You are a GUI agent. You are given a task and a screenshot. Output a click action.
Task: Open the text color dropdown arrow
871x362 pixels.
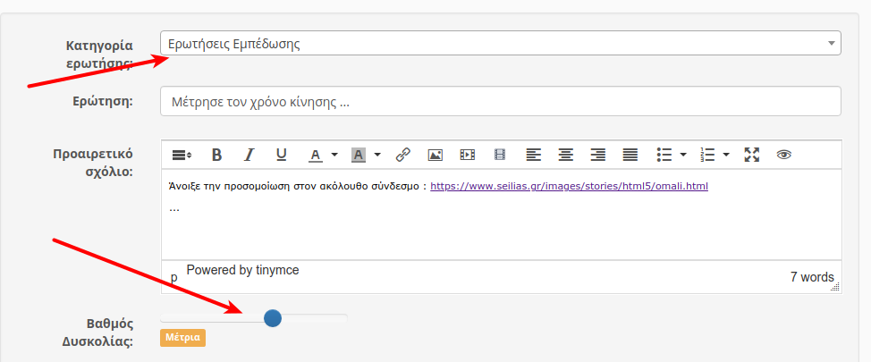coord(334,155)
